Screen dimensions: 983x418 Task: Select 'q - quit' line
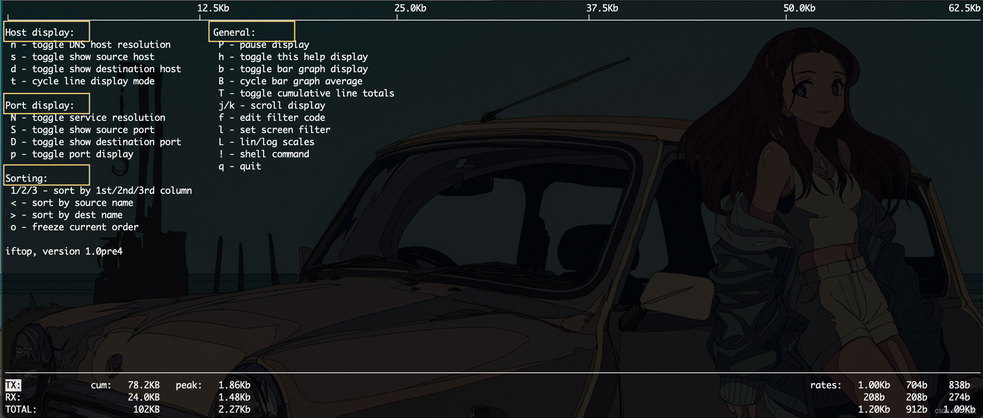point(239,166)
